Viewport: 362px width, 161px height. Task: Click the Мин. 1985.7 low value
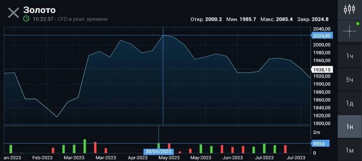coord(241,19)
